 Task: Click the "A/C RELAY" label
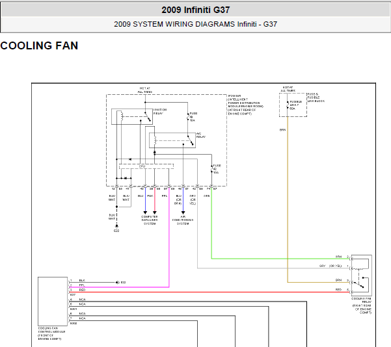click(x=201, y=135)
